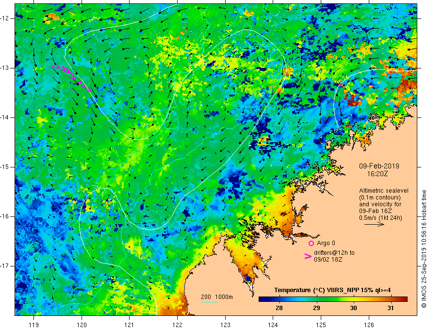This screenshot has height=330, width=427.
Task: Click the magenta drifter track on the map
Action: click(71, 78)
